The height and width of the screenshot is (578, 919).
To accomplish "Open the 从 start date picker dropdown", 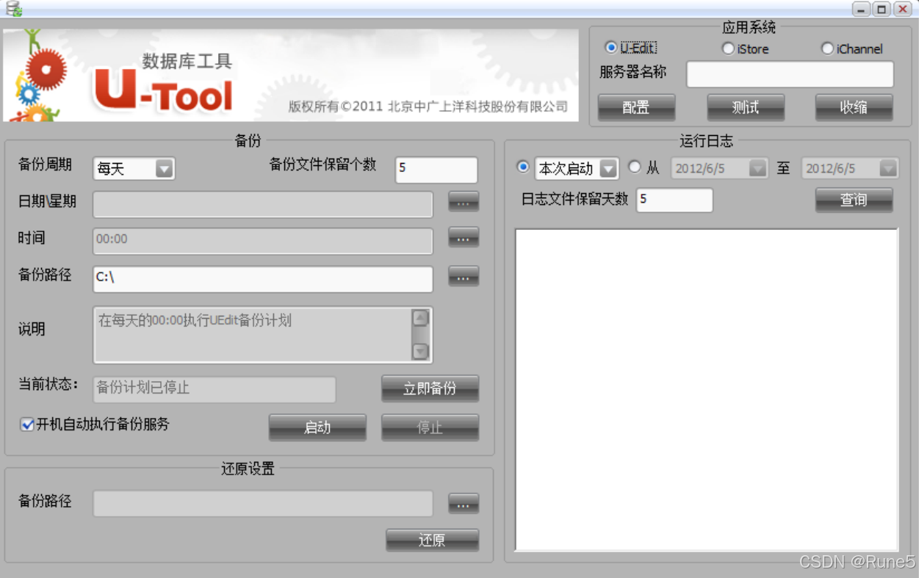I will [757, 169].
